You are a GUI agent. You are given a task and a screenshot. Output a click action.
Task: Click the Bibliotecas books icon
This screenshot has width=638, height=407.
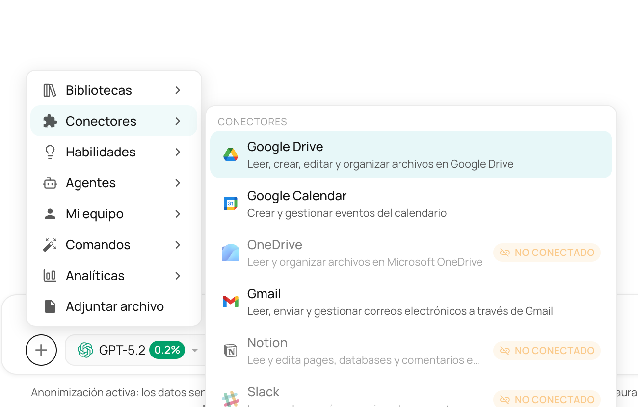pos(50,90)
